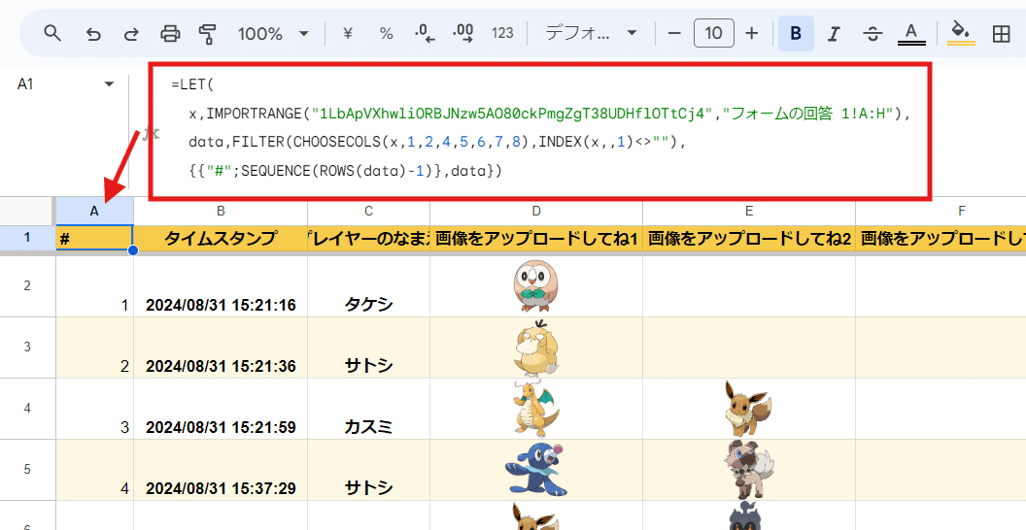Screen dimensions: 1026x530
Task: Toggle bold formatting
Action: pyautogui.click(x=796, y=33)
